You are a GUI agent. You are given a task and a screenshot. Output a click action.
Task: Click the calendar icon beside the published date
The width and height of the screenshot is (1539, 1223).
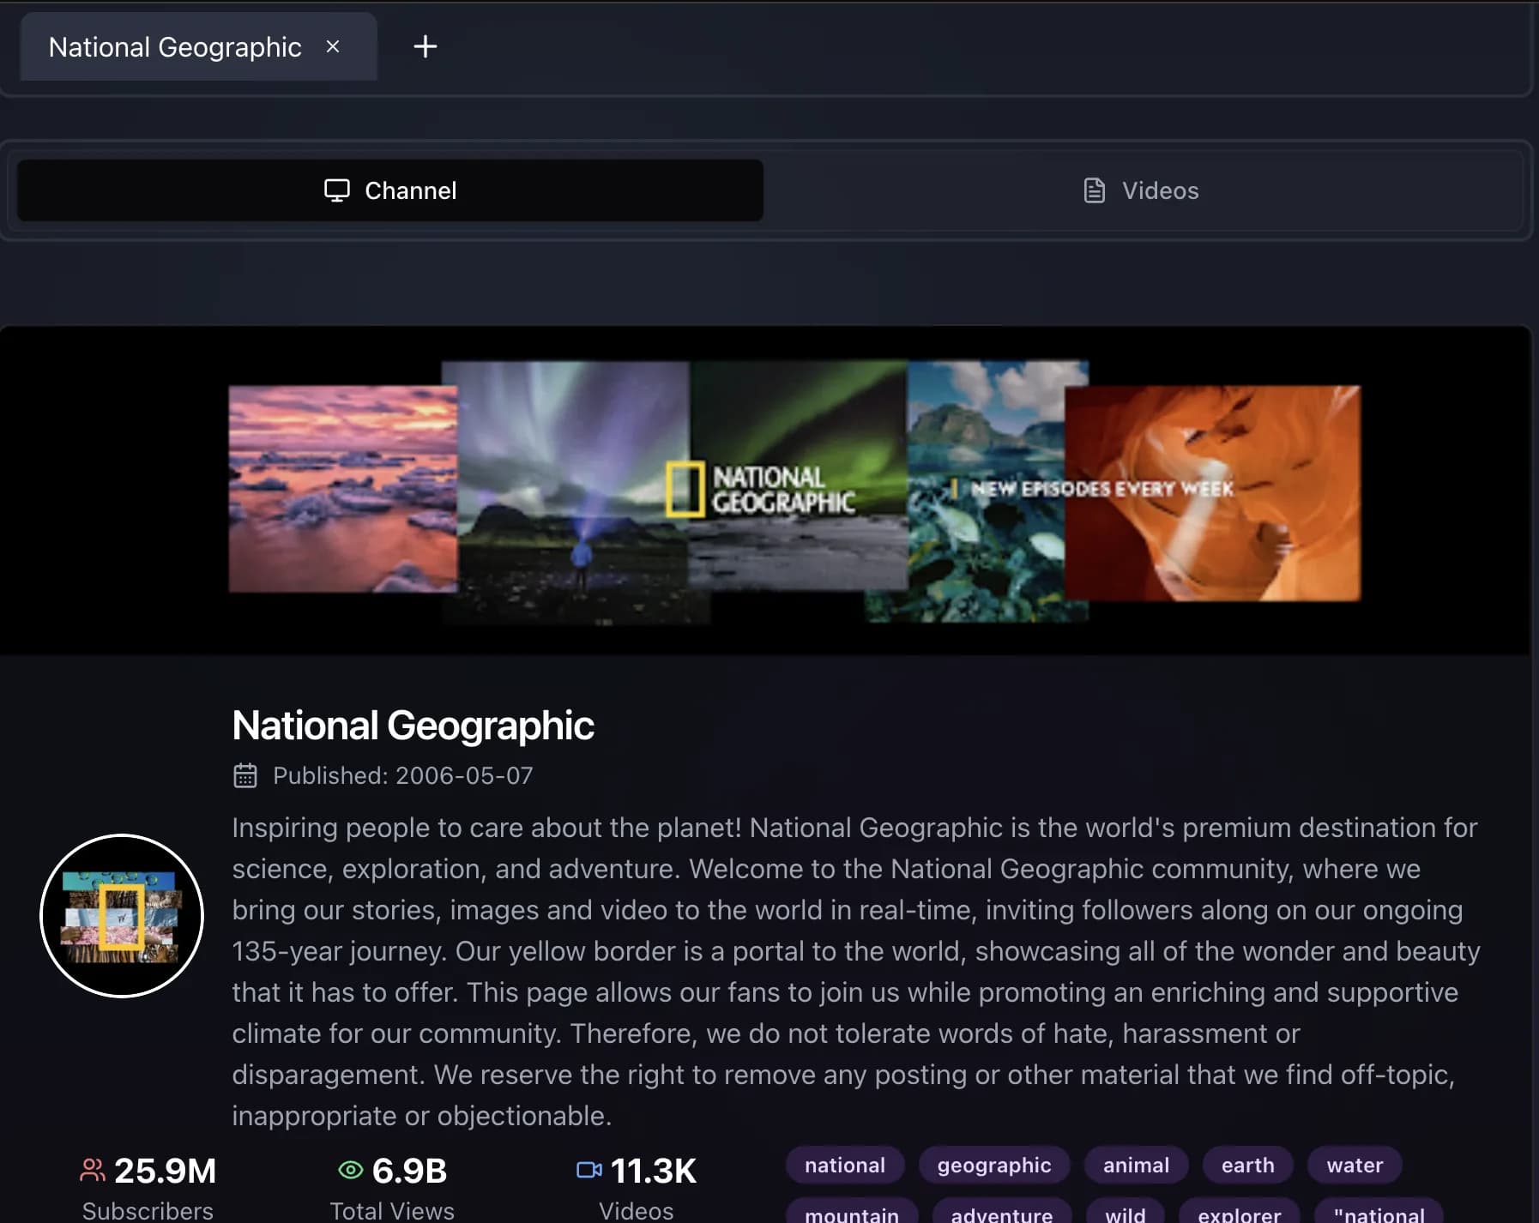pyautogui.click(x=246, y=774)
